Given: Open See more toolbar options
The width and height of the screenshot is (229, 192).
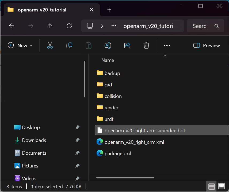Looking at the screenshot, I should pyautogui.click(x=167, y=46).
